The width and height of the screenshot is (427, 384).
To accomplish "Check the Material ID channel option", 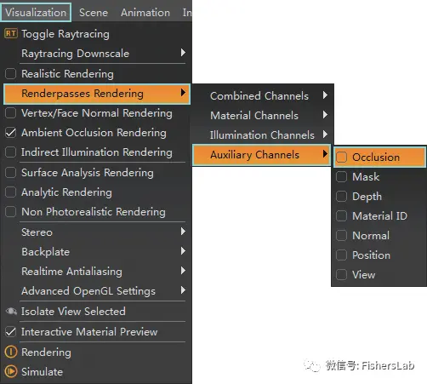I will coord(341,216).
